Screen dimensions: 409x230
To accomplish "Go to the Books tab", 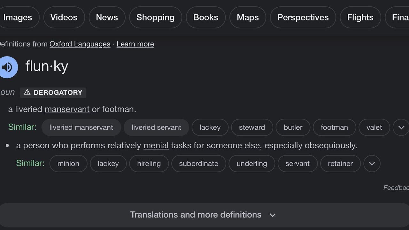I will pos(205,18).
